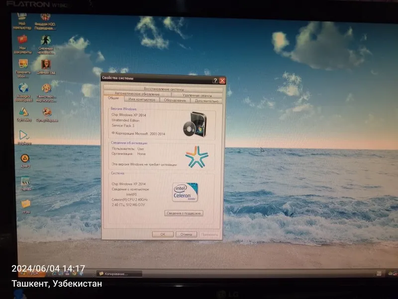This screenshot has height=299, width=398.
Task: Open Автоматическое обновление tab
Action: pyautogui.click(x=137, y=94)
